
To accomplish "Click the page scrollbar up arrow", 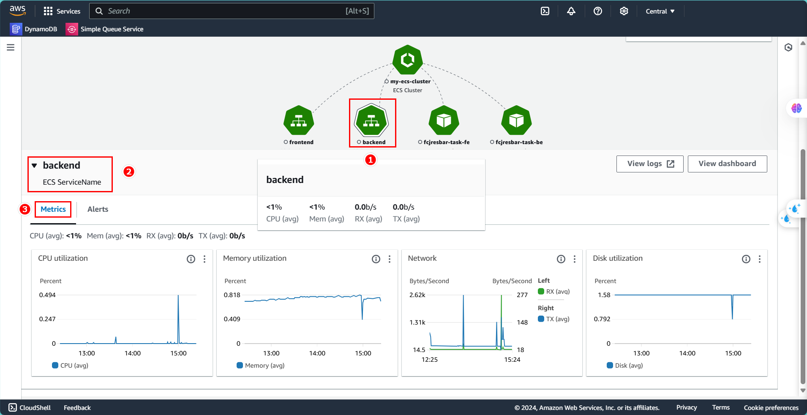I will point(803,43).
